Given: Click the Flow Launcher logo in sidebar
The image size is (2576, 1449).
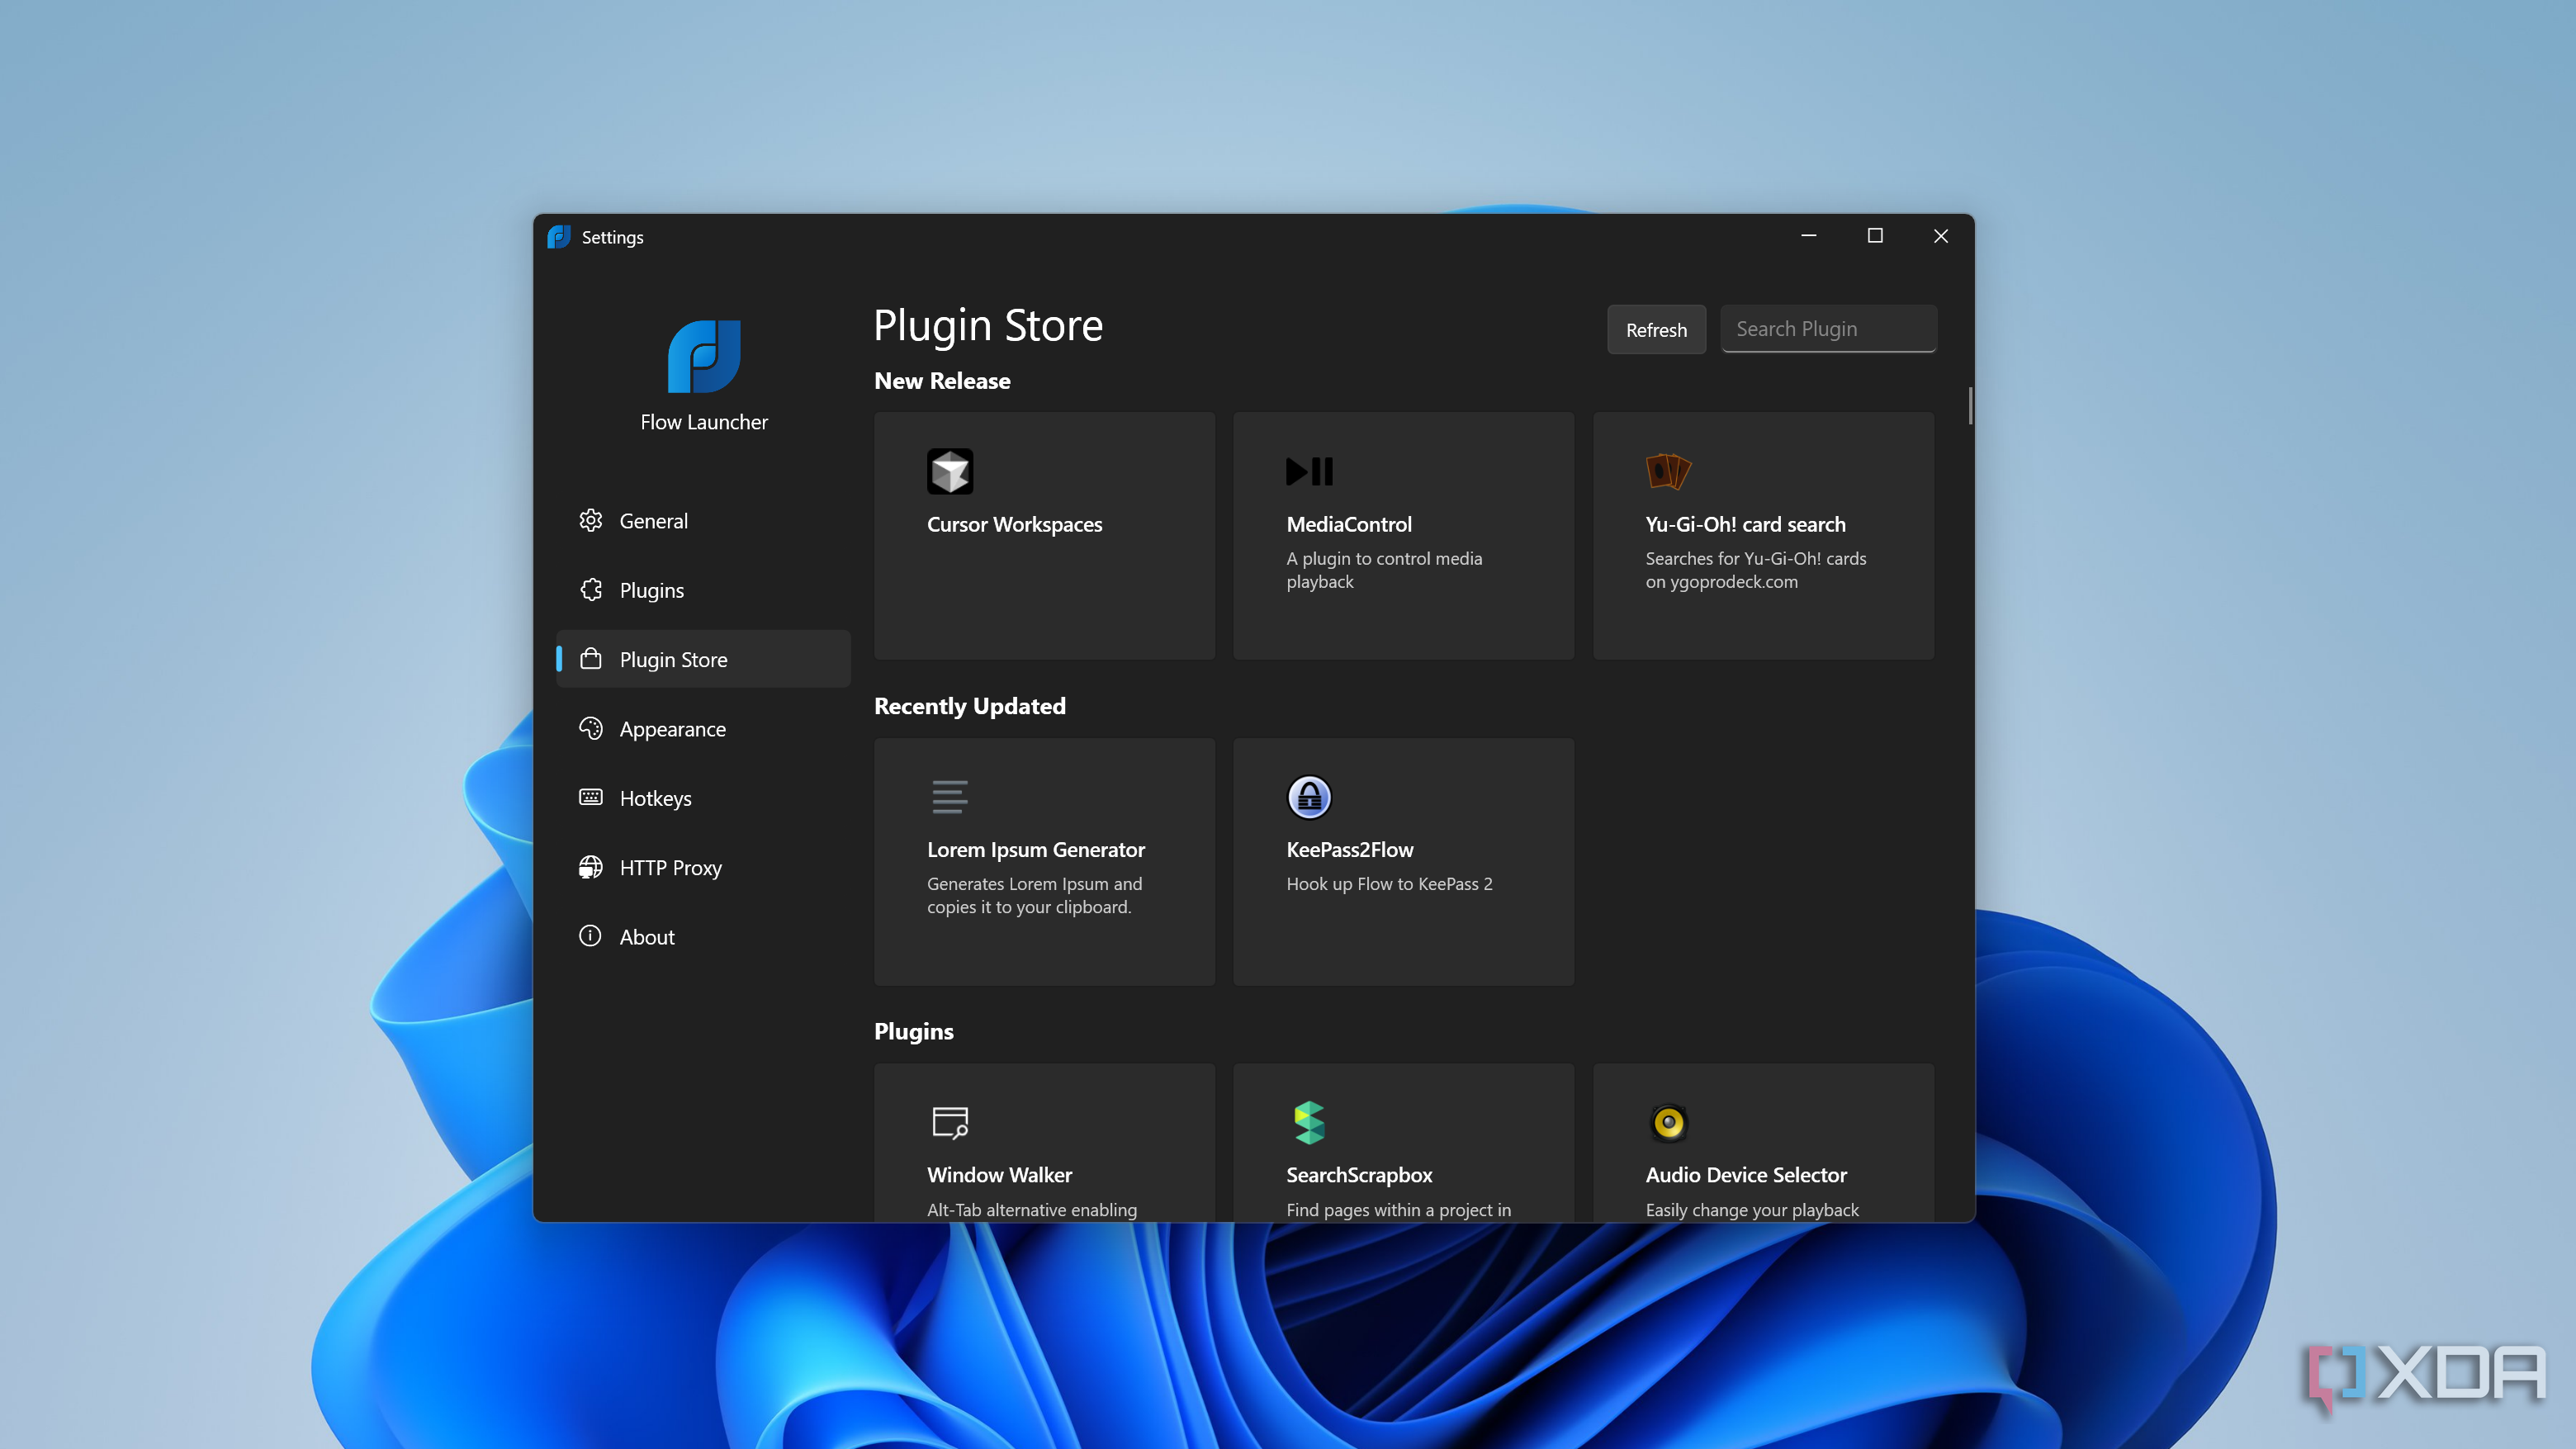Looking at the screenshot, I should coord(704,357).
